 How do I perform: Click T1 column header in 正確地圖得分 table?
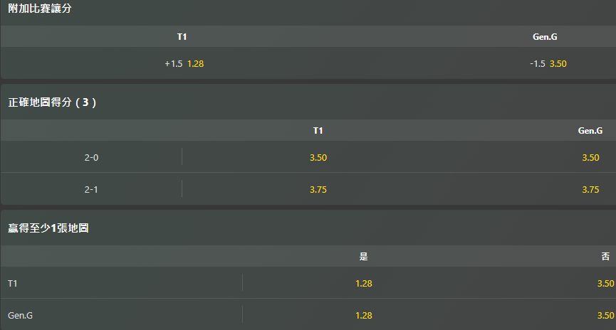click(x=318, y=131)
